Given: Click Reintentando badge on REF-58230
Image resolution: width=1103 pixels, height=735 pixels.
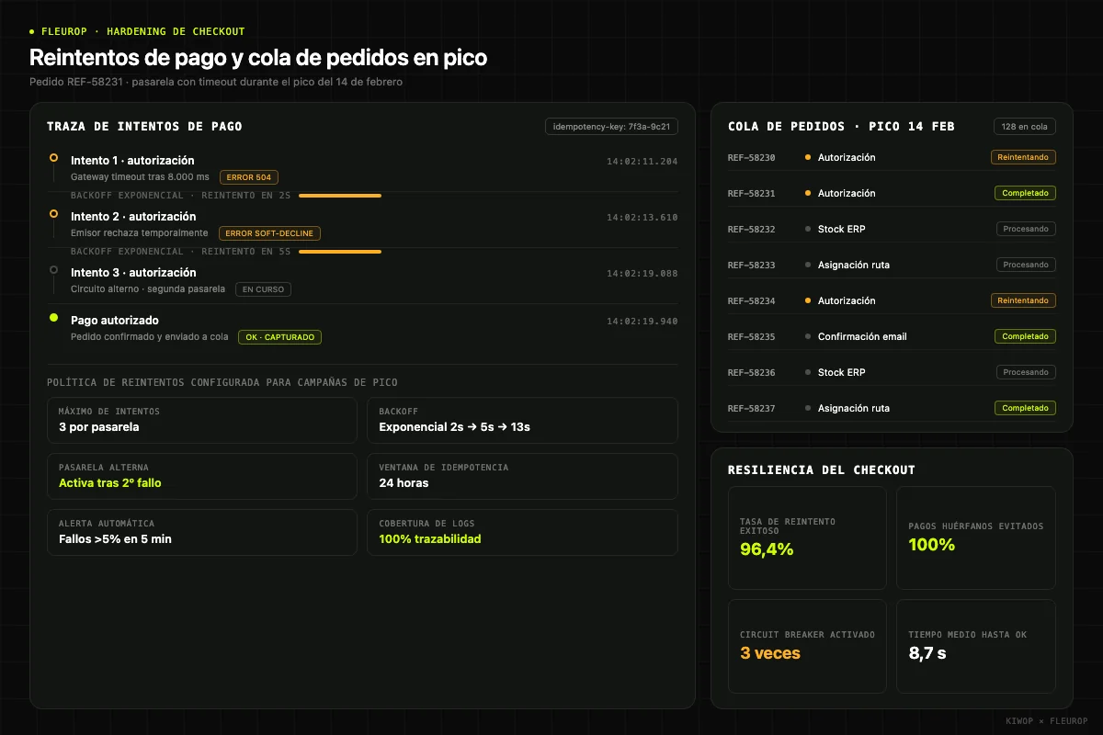Looking at the screenshot, I should point(1023,157).
